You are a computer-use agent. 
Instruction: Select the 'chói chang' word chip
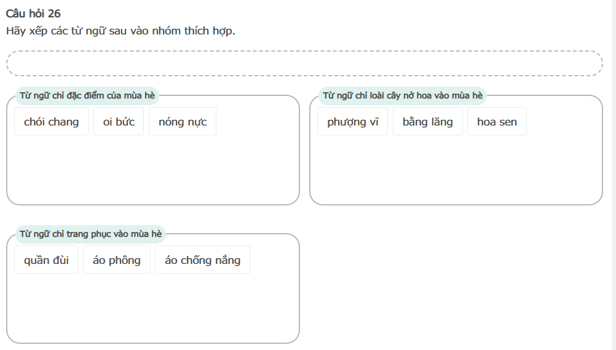pyautogui.click(x=52, y=122)
